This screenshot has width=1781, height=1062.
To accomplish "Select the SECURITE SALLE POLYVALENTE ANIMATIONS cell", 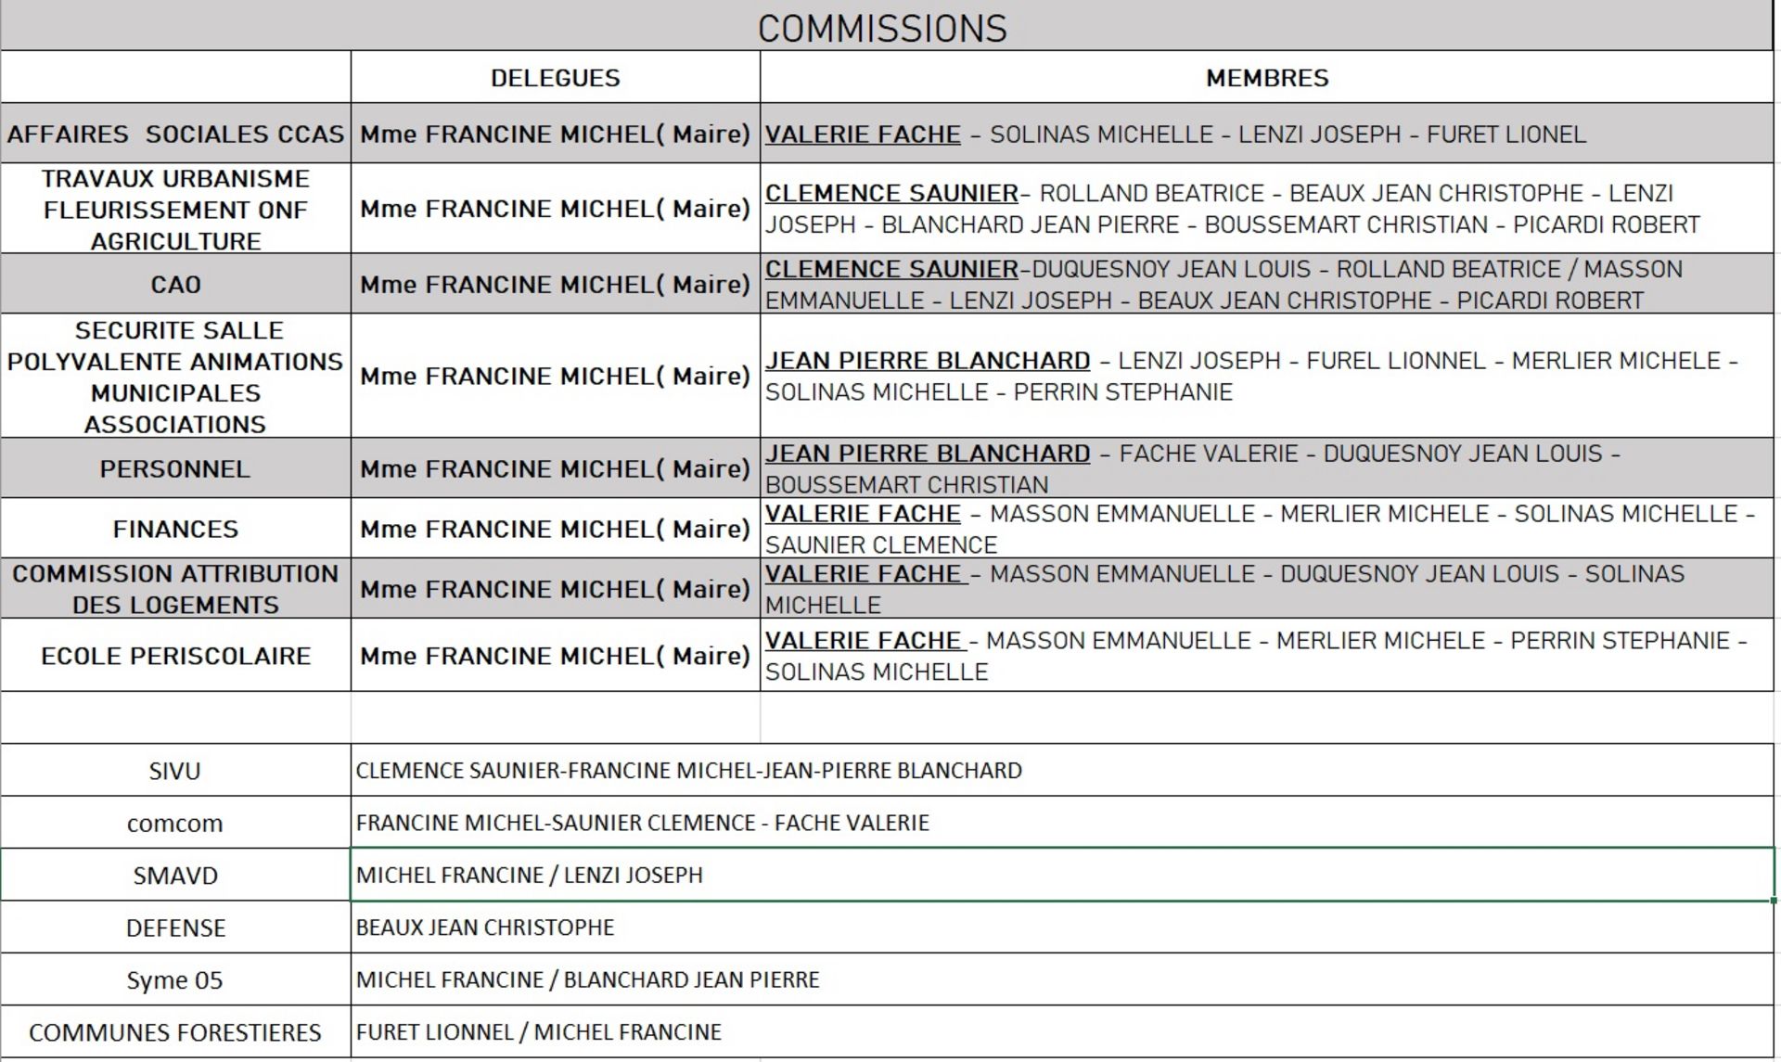I will point(175,376).
